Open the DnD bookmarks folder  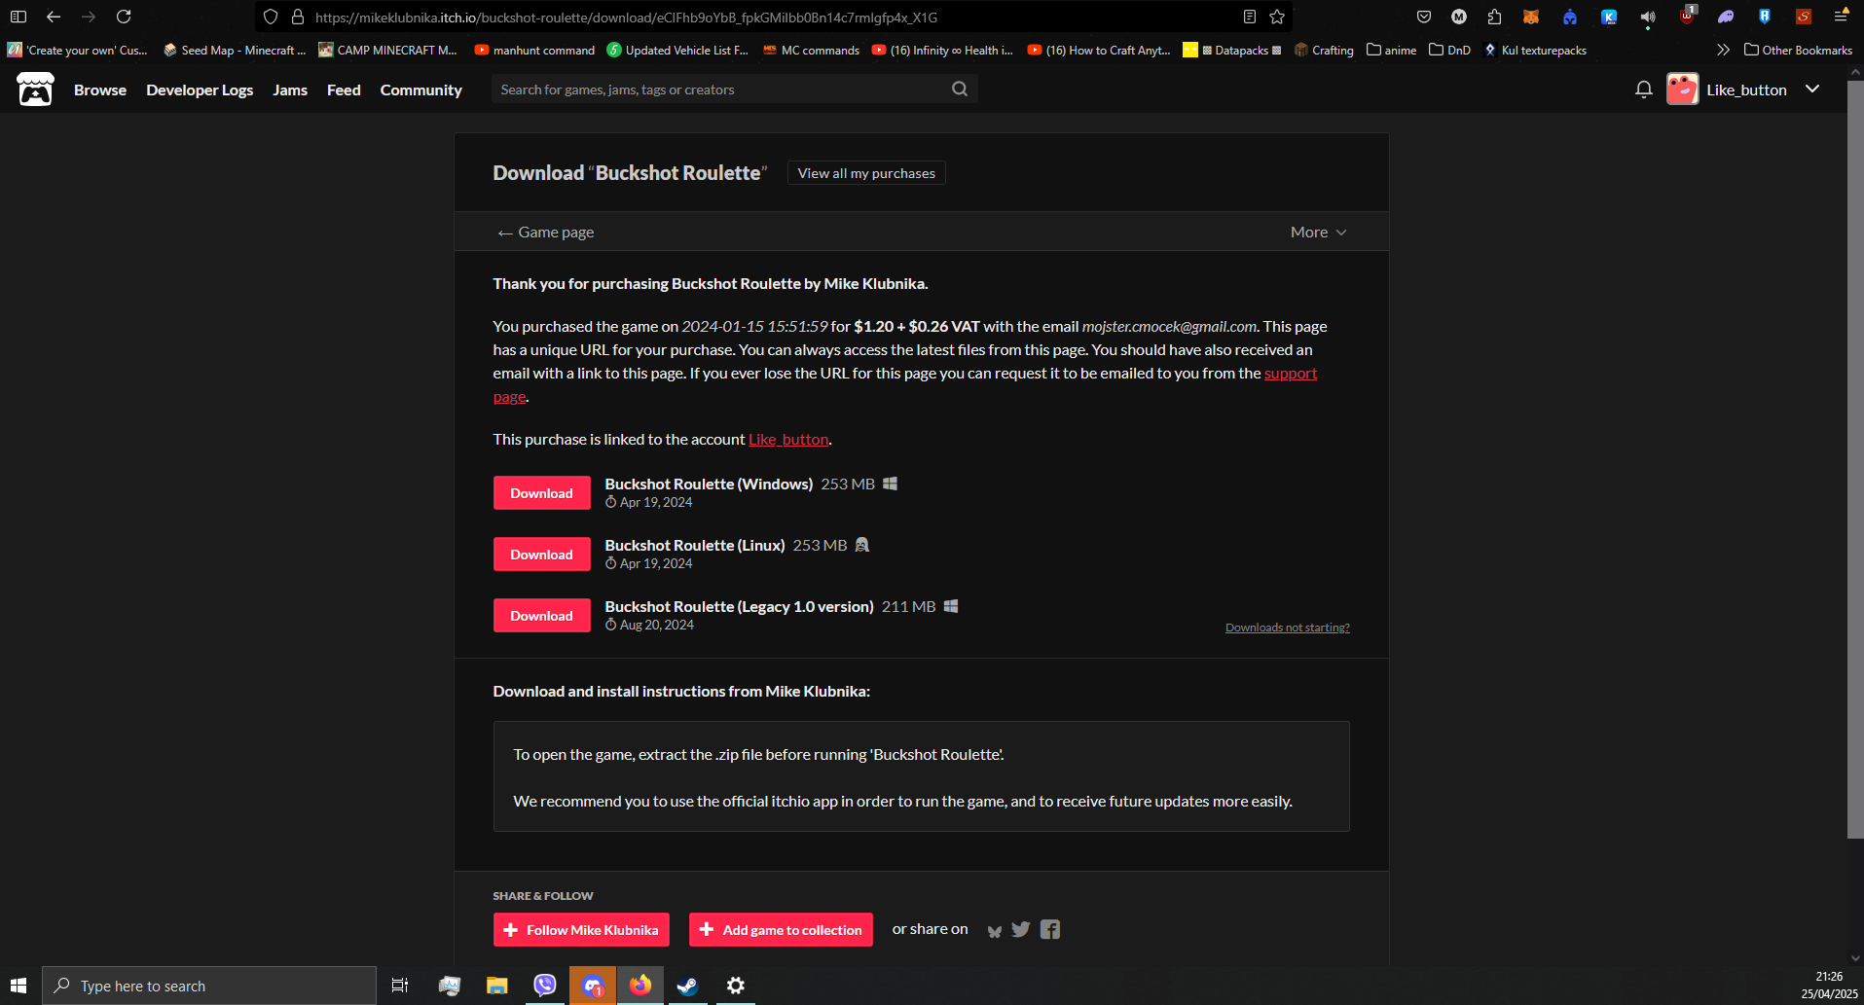tap(1449, 50)
